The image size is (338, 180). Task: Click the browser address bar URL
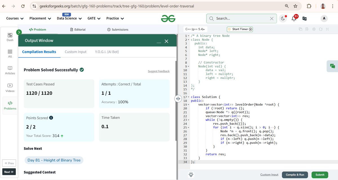(117, 6)
